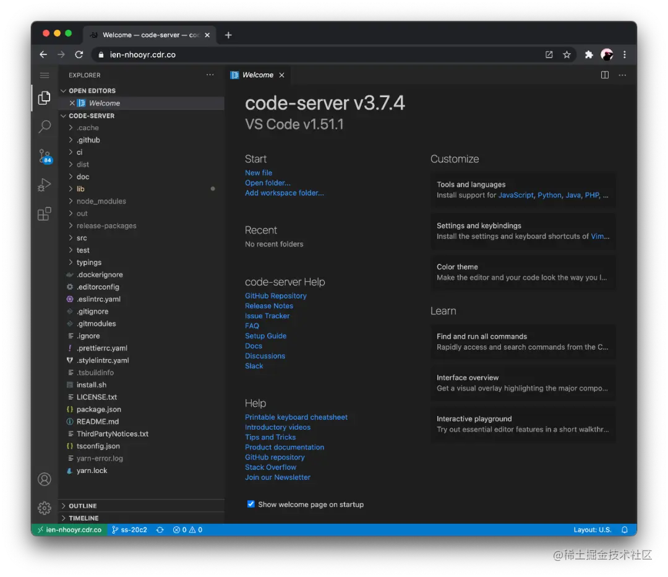Open tsconfig.json file
Image resolution: width=668 pixels, height=577 pixels.
click(140, 446)
